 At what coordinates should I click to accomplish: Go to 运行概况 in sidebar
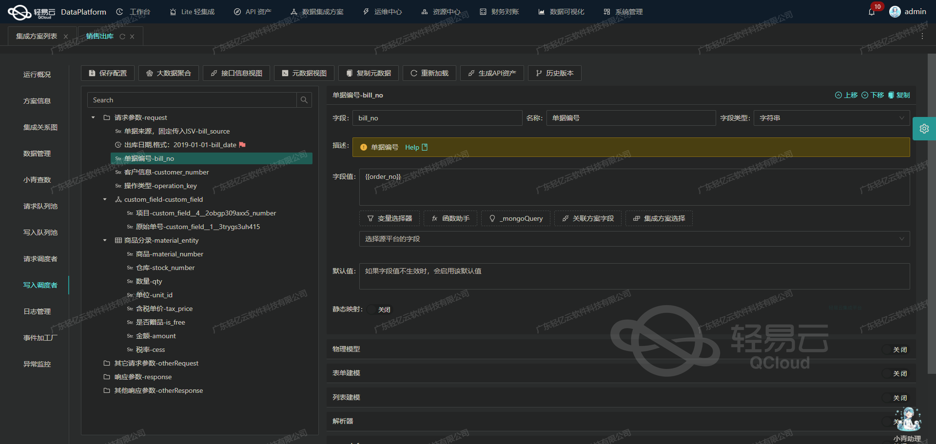(37, 75)
